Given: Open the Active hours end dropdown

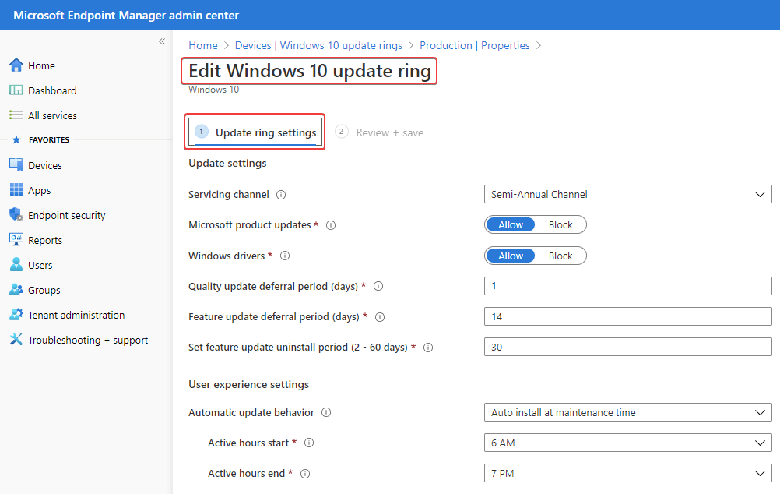Looking at the screenshot, I should (627, 473).
